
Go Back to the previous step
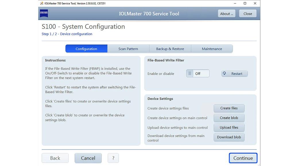55,158
